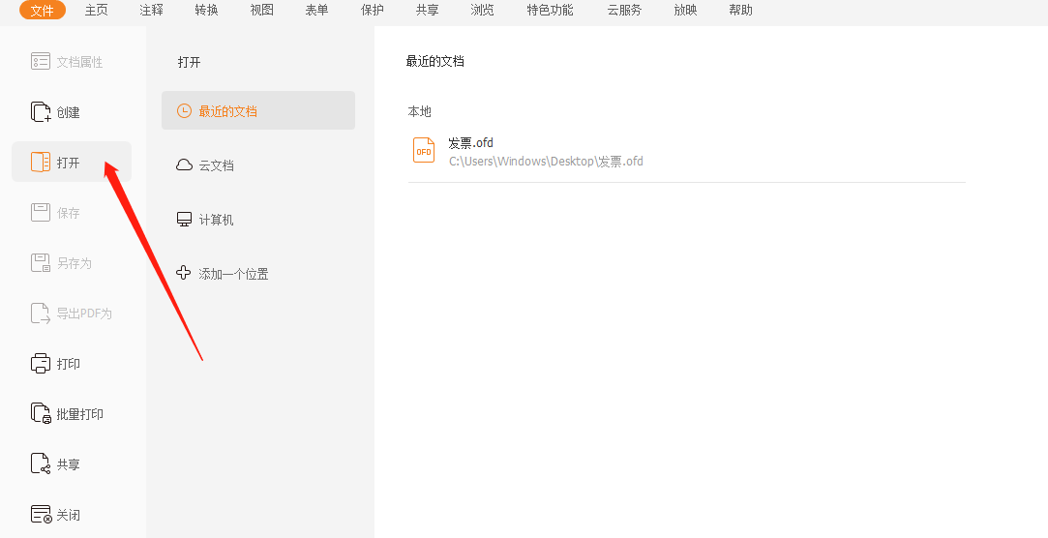Open the 云服务 (Cloud Services) tab
This screenshot has height=538, width=1048.
624,11
